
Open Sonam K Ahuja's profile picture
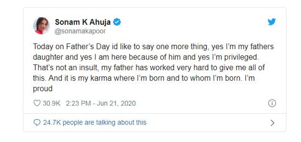[x=41, y=26]
